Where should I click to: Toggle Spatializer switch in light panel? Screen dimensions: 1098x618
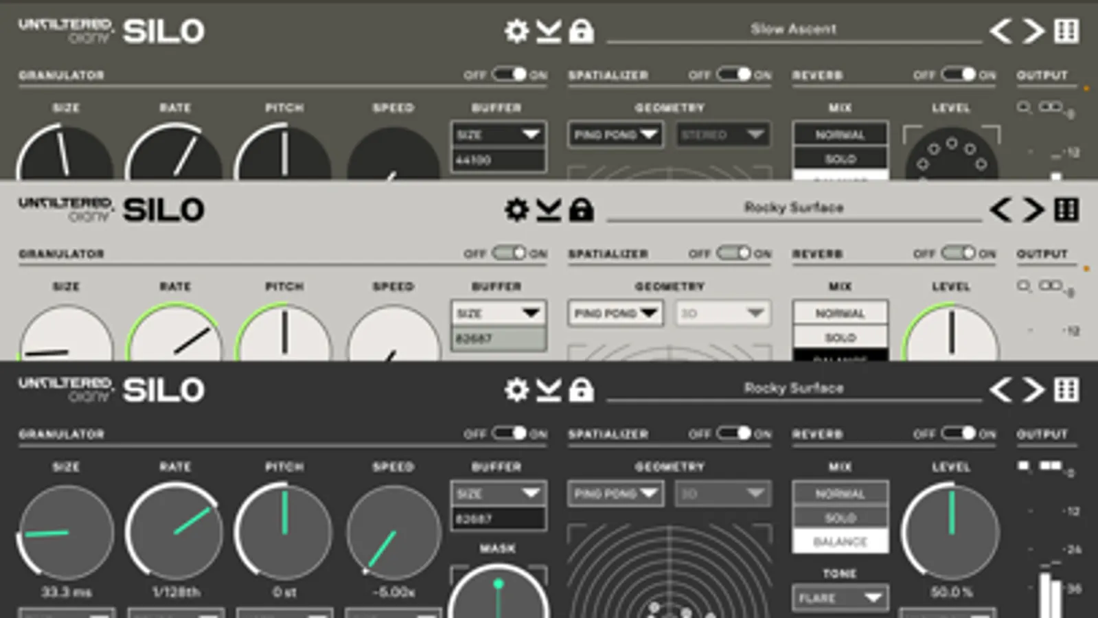coord(734,253)
